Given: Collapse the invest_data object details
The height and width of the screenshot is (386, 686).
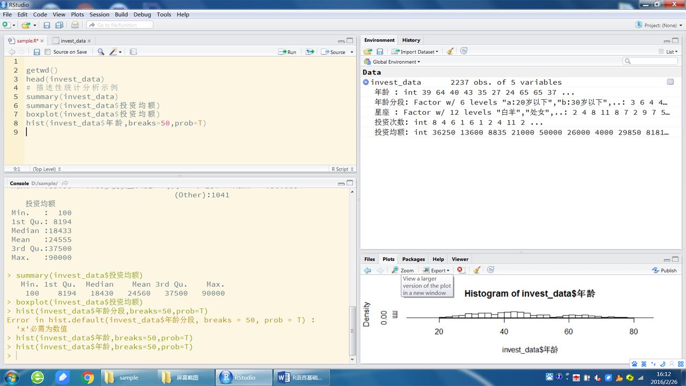Looking at the screenshot, I should click(x=366, y=82).
